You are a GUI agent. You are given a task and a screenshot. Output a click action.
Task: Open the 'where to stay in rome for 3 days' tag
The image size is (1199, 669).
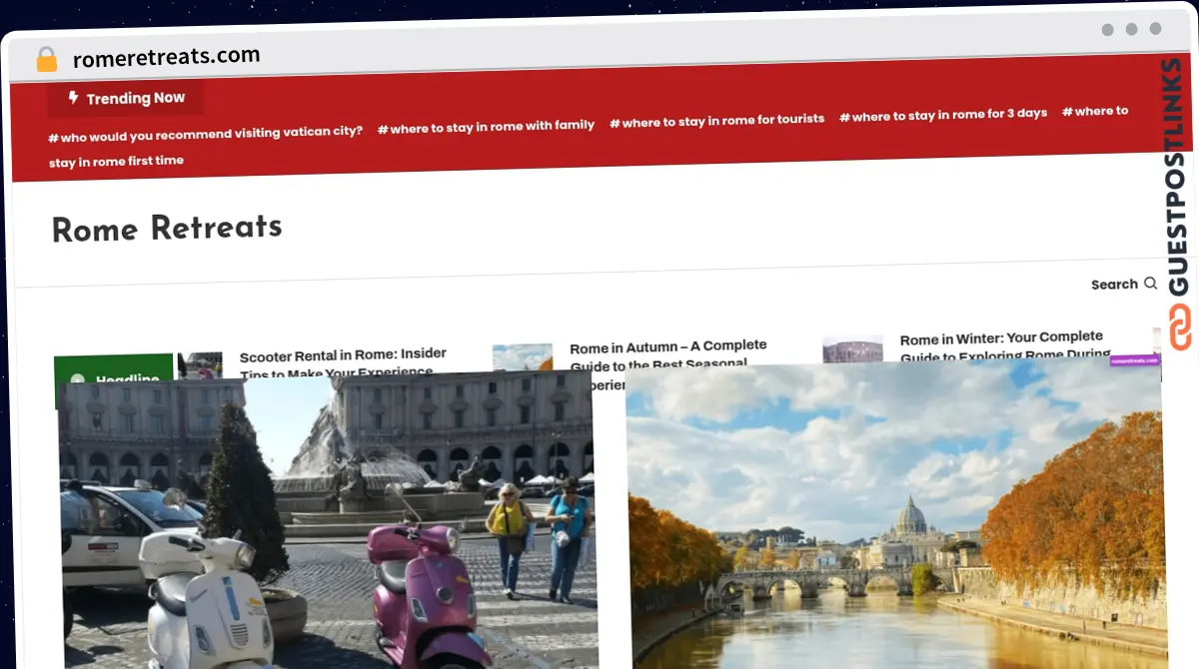click(x=943, y=115)
